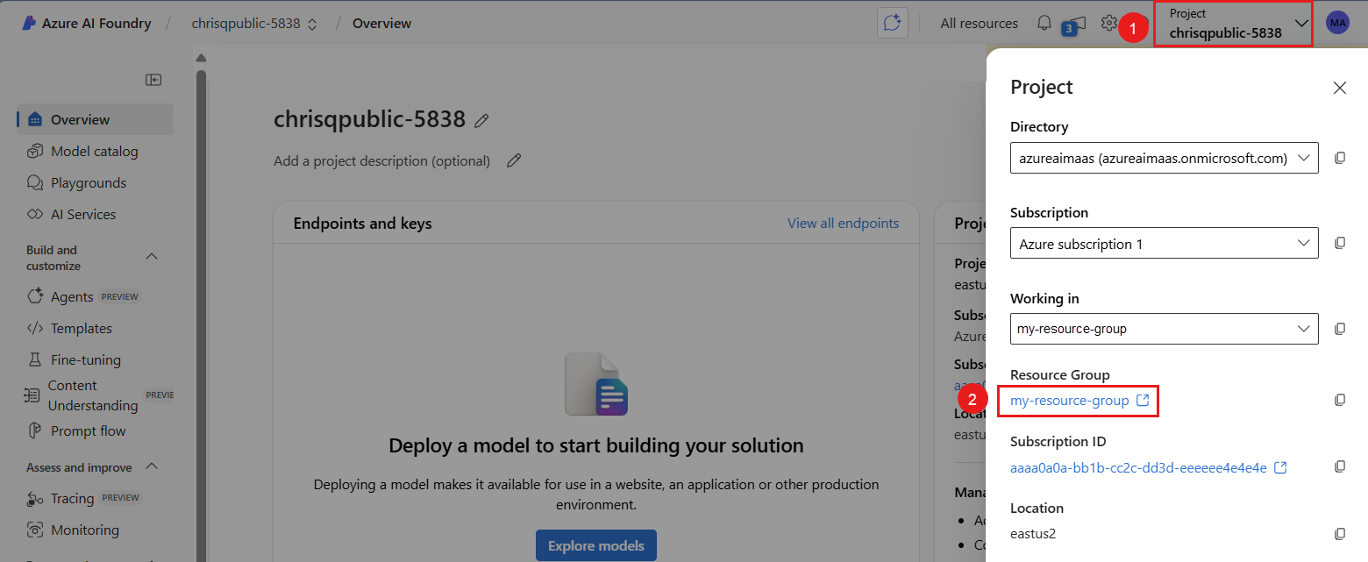Image resolution: width=1368 pixels, height=562 pixels.
Task: Go to Templates
Action: (x=95, y=328)
